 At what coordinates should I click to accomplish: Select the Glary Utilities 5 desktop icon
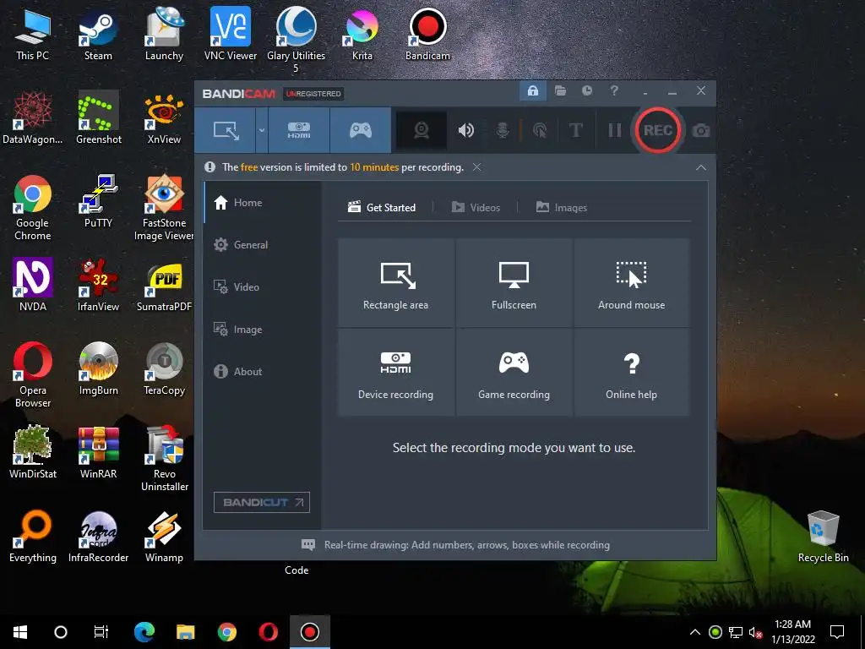(x=296, y=40)
